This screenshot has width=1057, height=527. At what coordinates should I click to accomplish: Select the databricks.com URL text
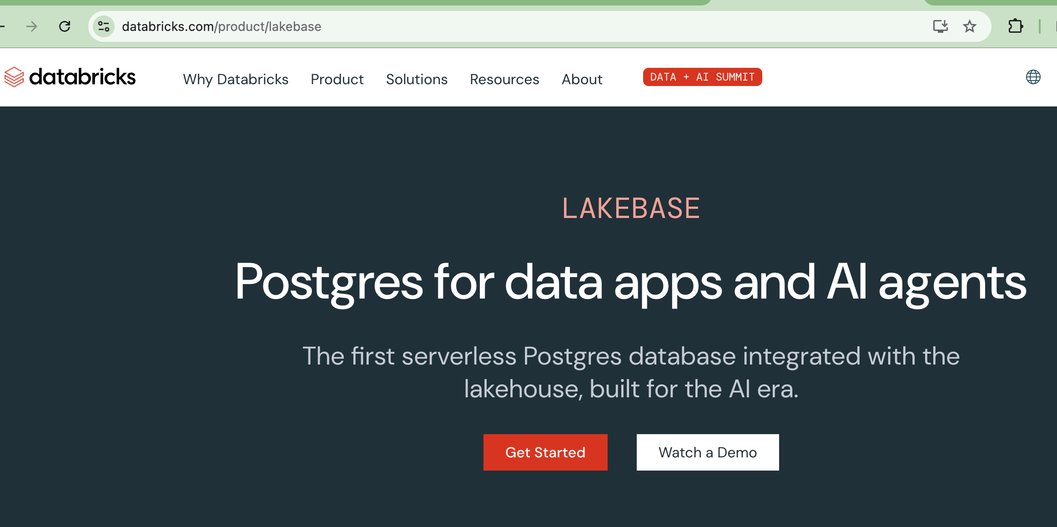click(x=221, y=26)
